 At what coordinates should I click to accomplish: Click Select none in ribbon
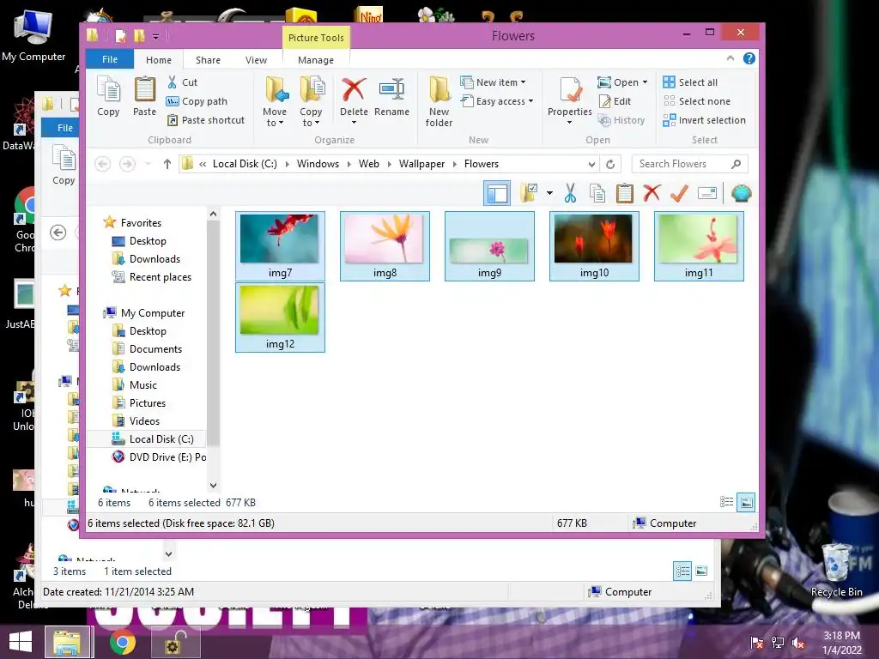pyautogui.click(x=697, y=101)
